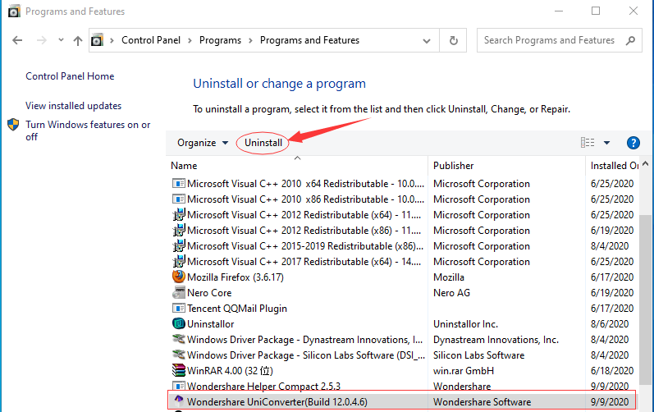Click Programs and Features title bar icon

pos(14,11)
